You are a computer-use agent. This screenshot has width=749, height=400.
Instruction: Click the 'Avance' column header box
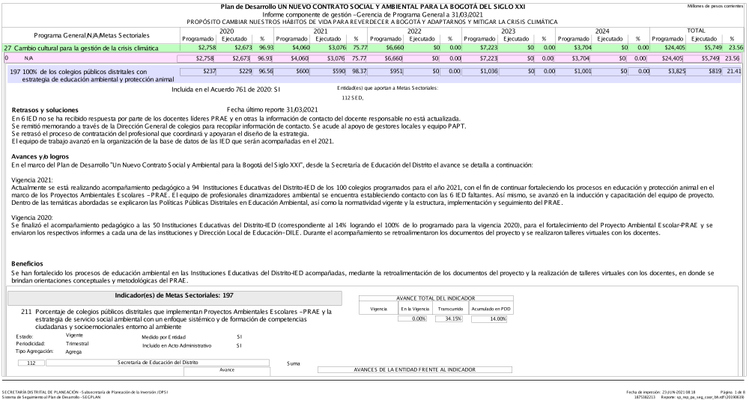tap(227, 369)
